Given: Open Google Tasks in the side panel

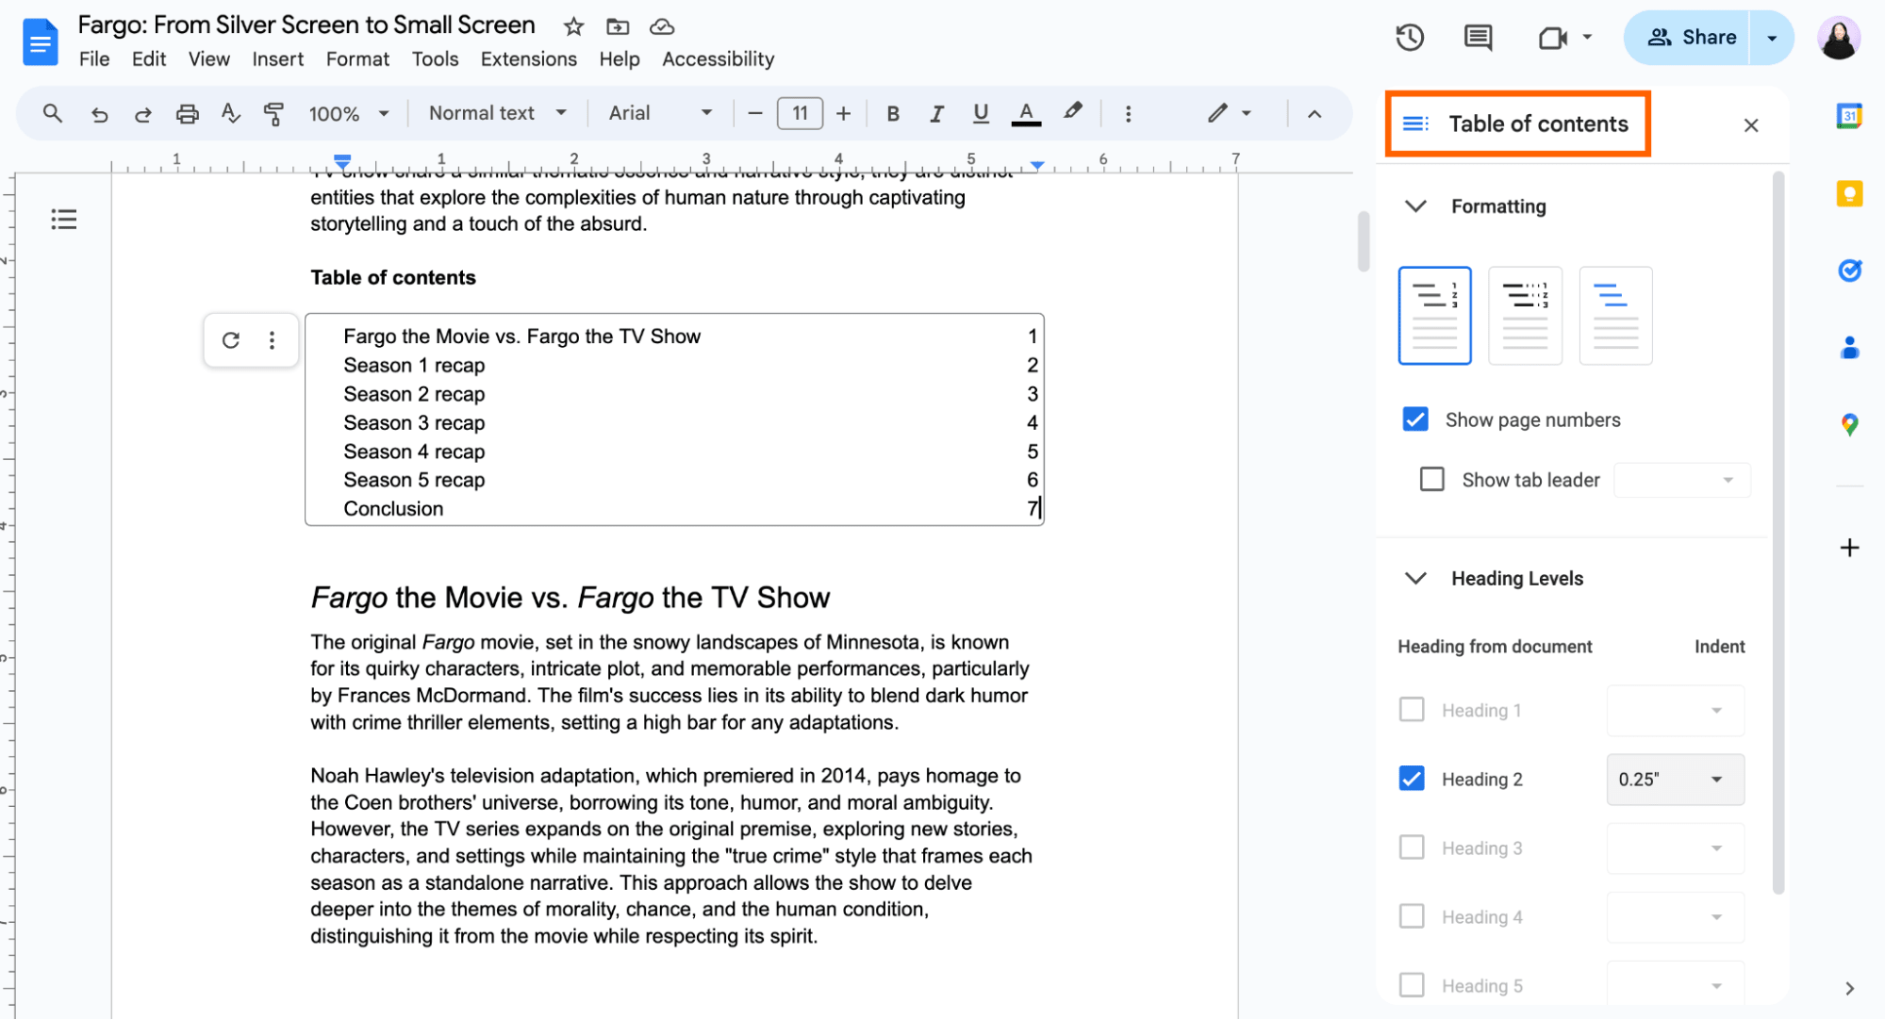Looking at the screenshot, I should pyautogui.click(x=1849, y=271).
